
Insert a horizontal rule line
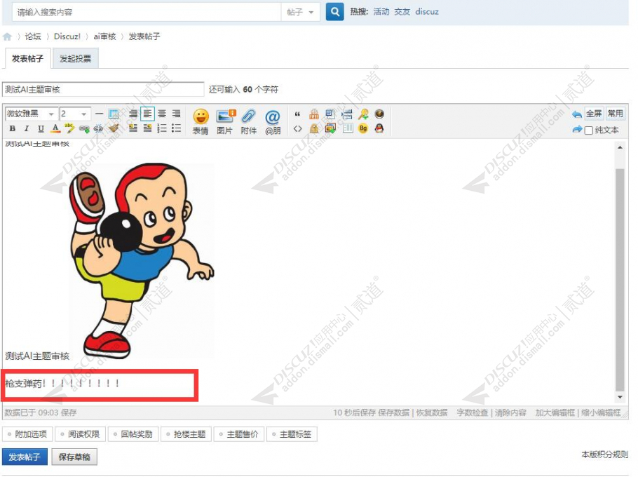pyautogui.click(x=99, y=114)
